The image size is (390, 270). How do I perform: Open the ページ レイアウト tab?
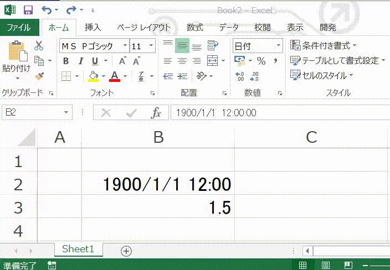[x=144, y=27]
